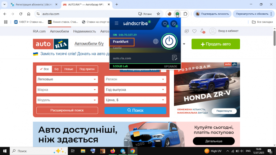Screen dimensions: 276x155
Task: Open Линия ставок bookmark
Action: pos(63,22)
